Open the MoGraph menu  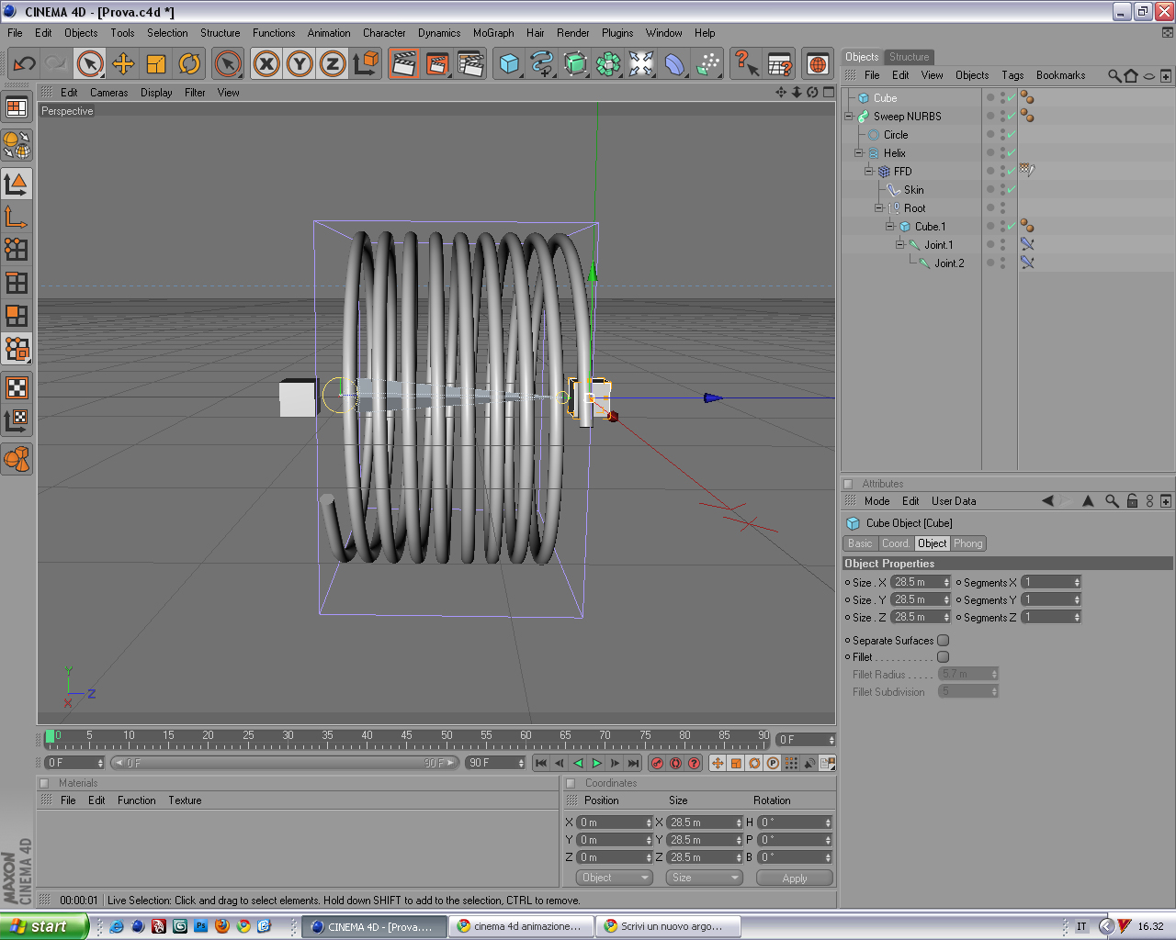coord(493,33)
